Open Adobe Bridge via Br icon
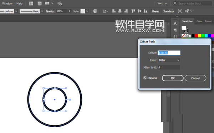 click(x=31, y=4)
